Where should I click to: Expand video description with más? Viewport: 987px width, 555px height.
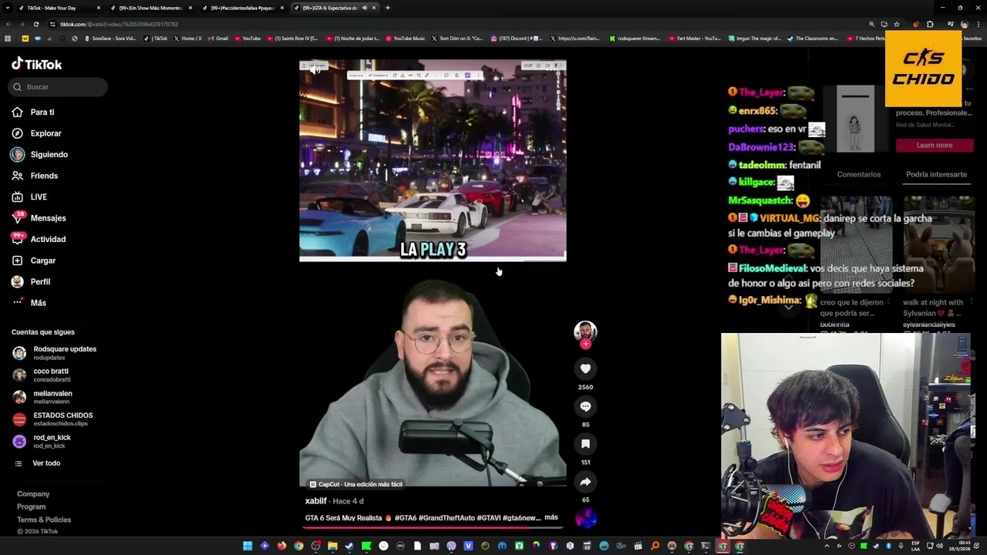551,518
